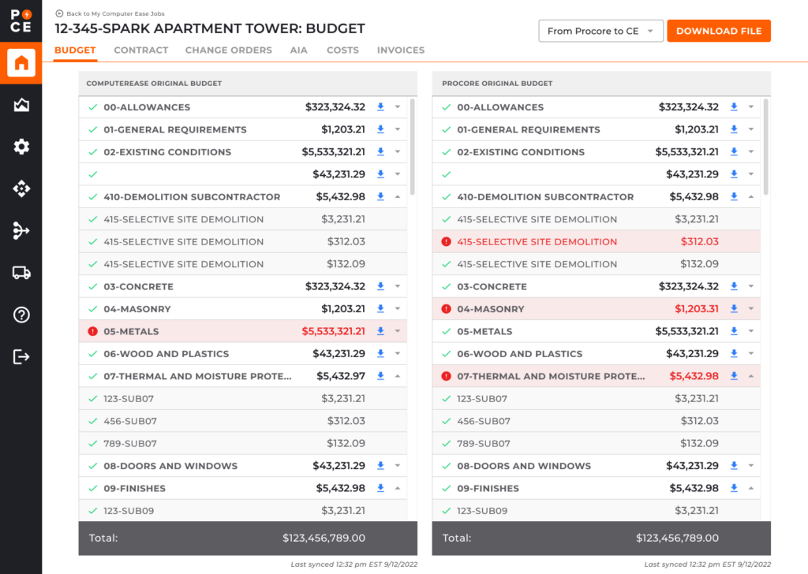This screenshot has height=574, width=808.
Task: Download ComputerEase 02-Existing Conditions row
Action: (x=380, y=152)
